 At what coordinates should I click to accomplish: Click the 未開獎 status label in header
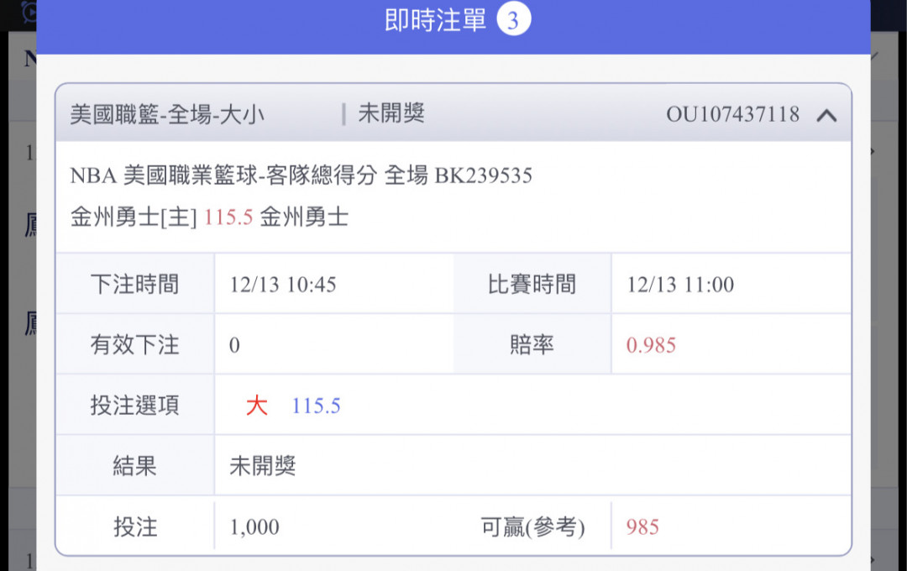[x=391, y=113]
